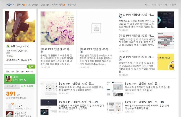Click the 수다 widget avatar thumbnail
This screenshot has height=117, width=181.
9,79
